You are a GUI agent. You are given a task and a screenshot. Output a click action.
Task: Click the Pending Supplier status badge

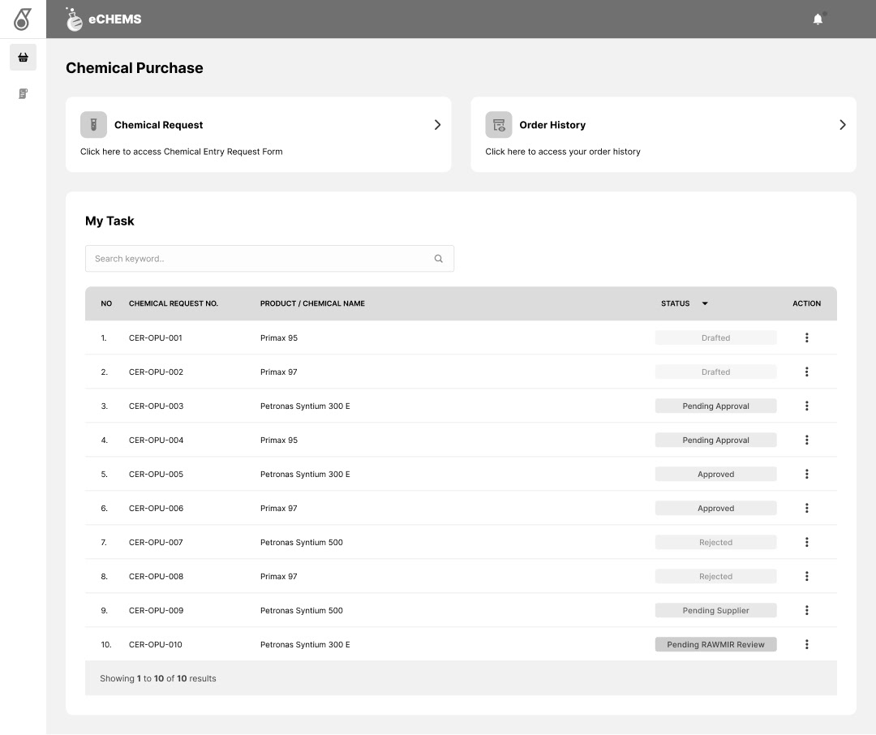(x=715, y=610)
